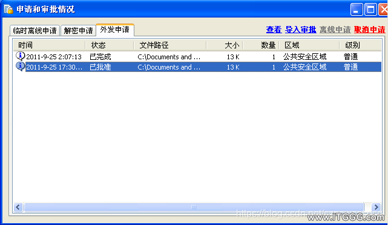The width and height of the screenshot is (388, 225).
Task: Click the 已批准 status cell
Action: coord(100,67)
